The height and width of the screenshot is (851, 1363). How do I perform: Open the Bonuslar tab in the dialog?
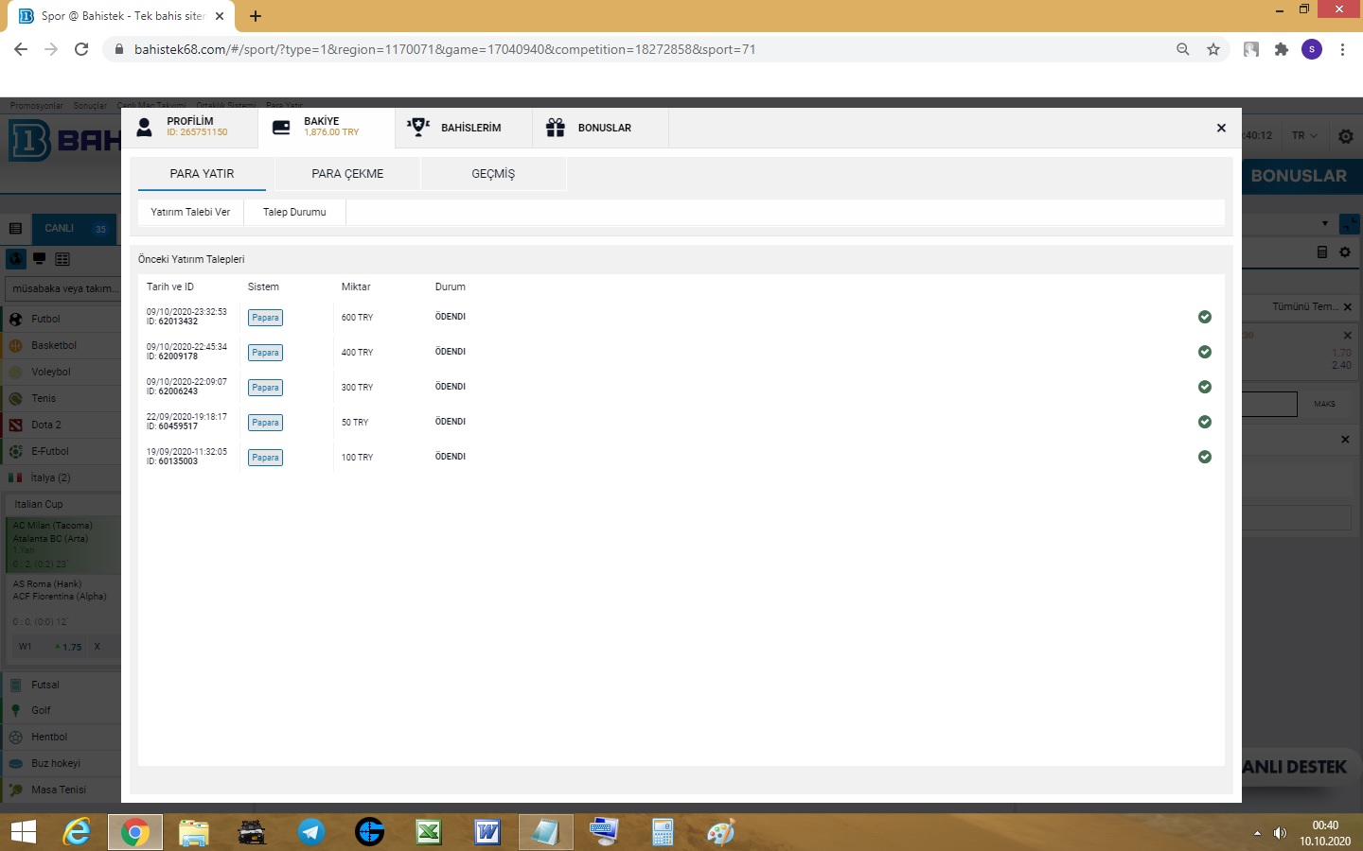(600, 128)
